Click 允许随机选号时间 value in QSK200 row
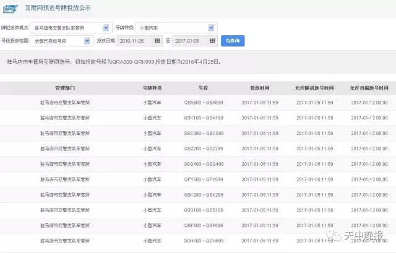 pos(315,195)
